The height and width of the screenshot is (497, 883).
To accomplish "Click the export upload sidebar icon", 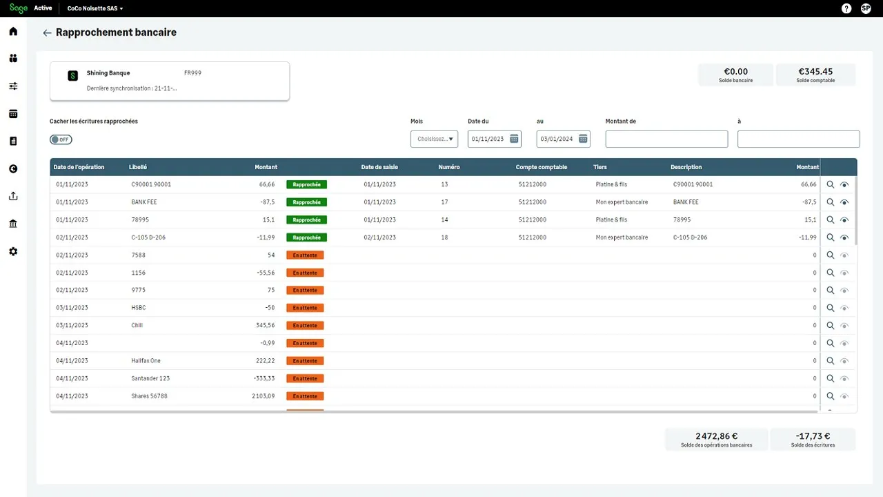I will 13,196.
